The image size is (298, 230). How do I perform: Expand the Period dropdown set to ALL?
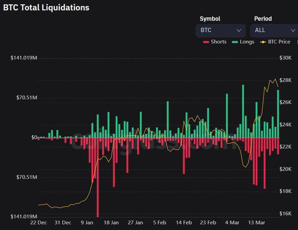coord(273,30)
